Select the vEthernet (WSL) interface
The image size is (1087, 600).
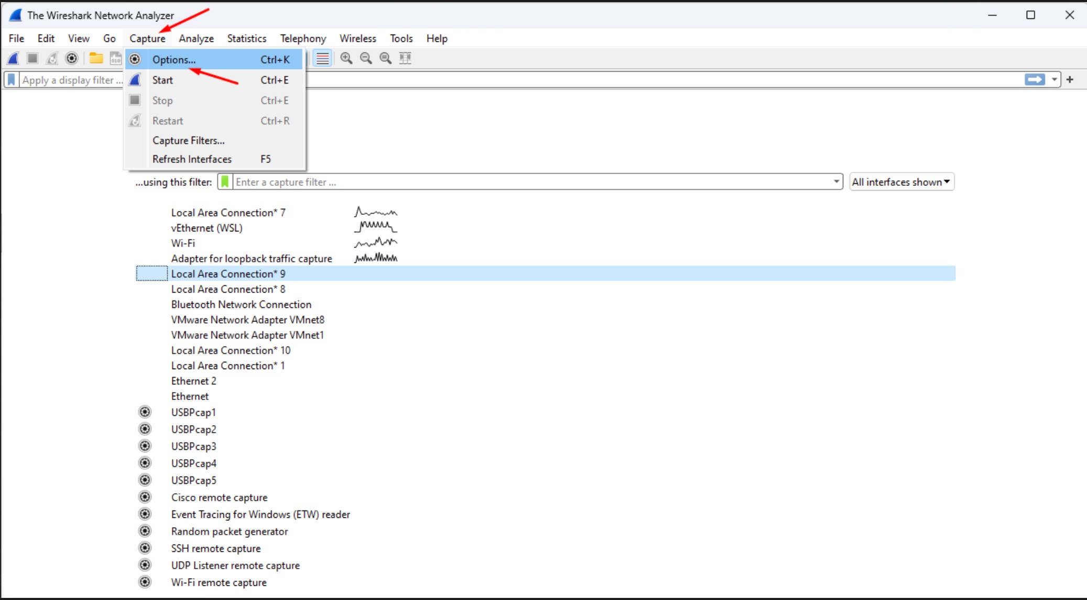click(206, 228)
